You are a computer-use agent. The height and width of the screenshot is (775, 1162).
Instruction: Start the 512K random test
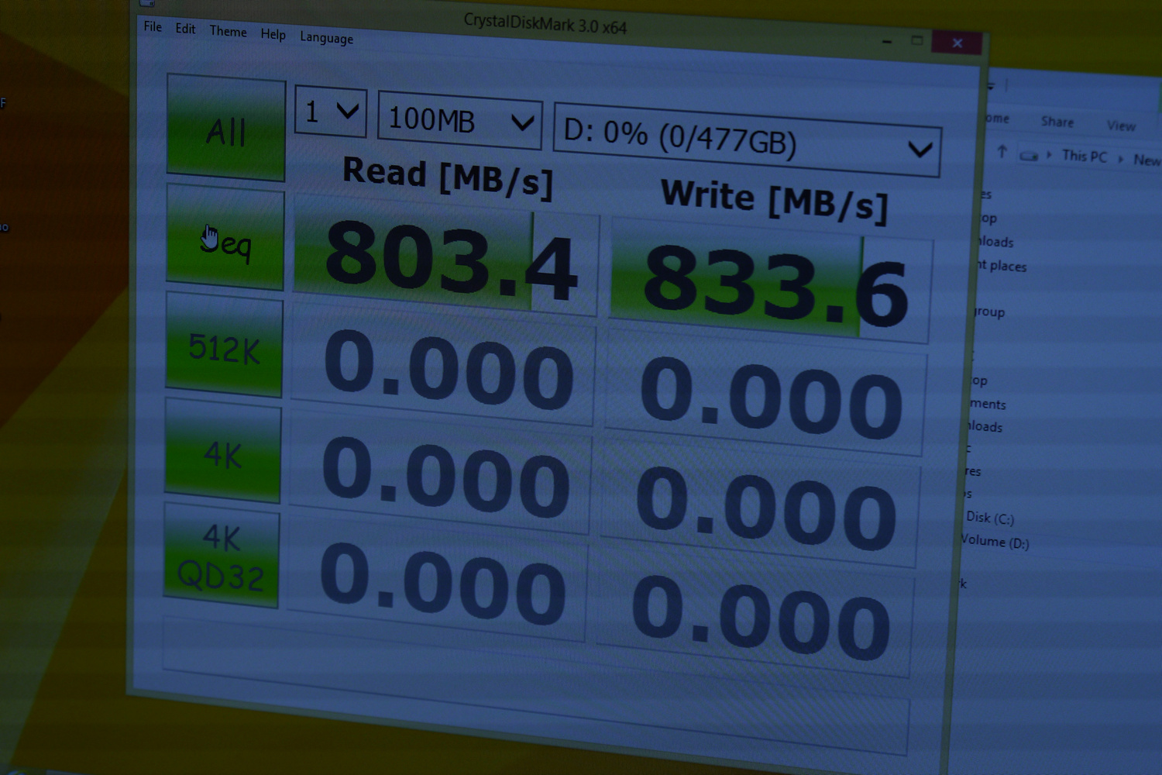click(x=224, y=346)
